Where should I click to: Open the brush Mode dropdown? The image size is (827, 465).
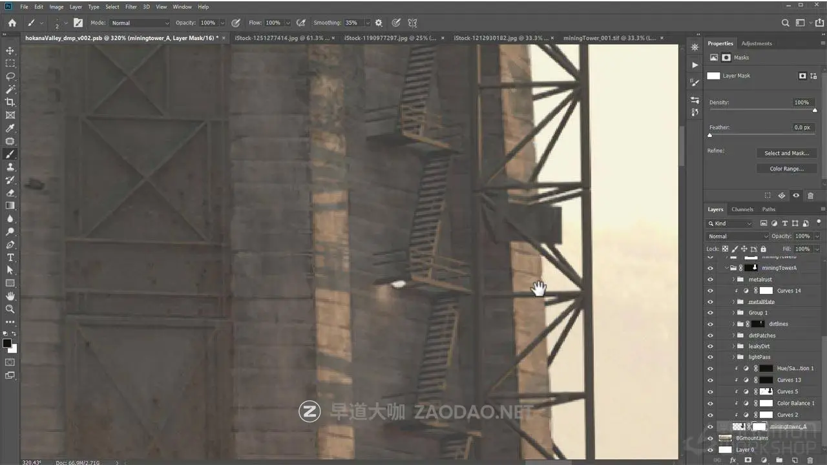(140, 23)
